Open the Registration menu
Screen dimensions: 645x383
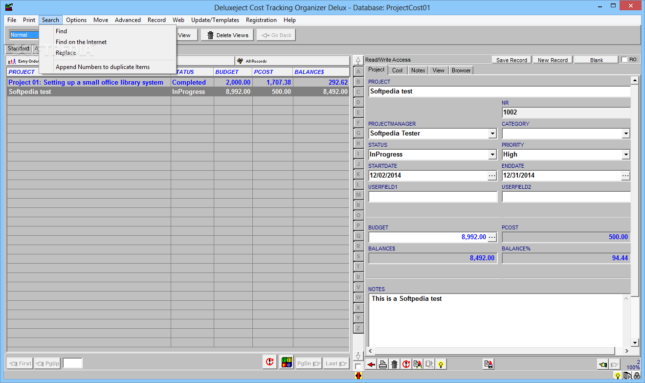click(x=261, y=20)
